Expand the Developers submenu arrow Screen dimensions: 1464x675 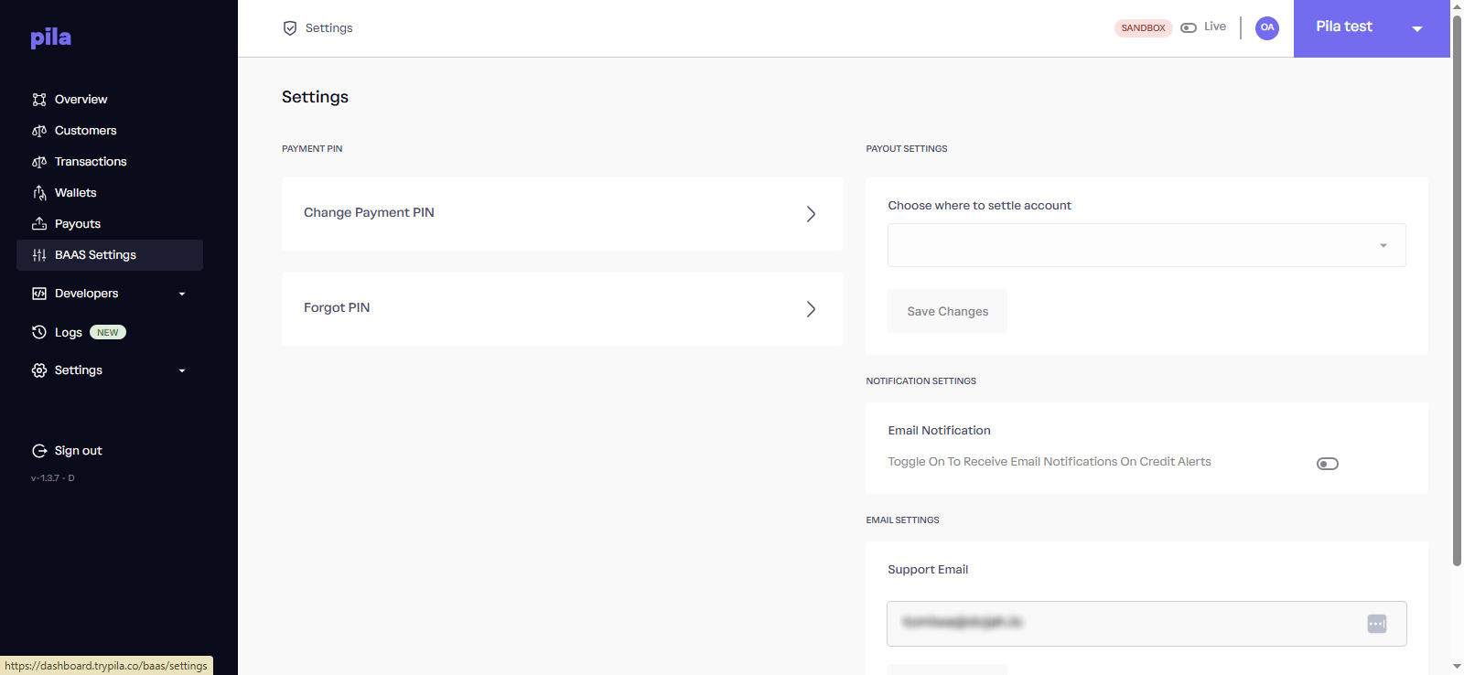[182, 294]
